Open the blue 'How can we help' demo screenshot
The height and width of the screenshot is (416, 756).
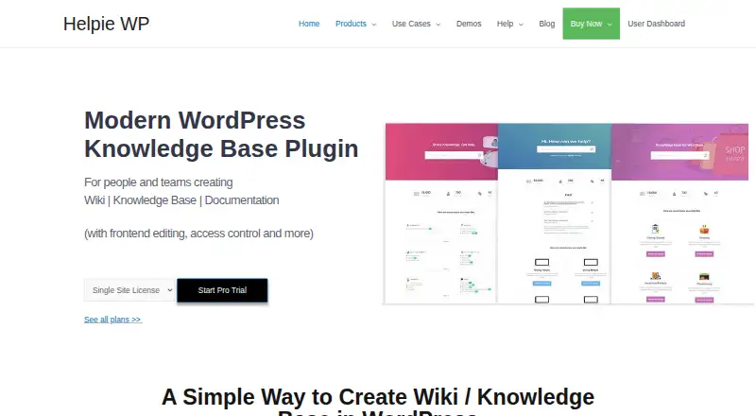click(555, 213)
